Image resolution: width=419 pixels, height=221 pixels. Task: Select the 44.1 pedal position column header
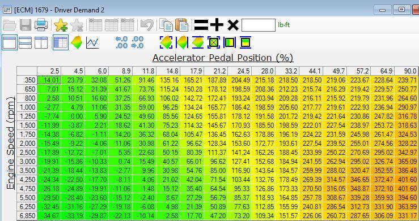click(311, 71)
